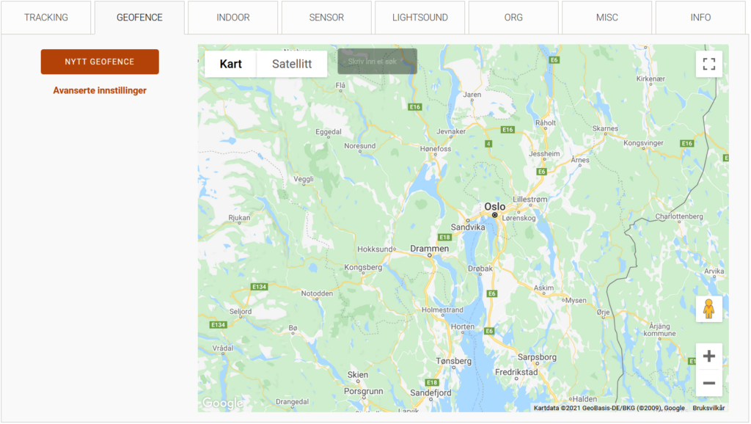
Task: Click the Tønsberg label on map
Action: [453, 361]
